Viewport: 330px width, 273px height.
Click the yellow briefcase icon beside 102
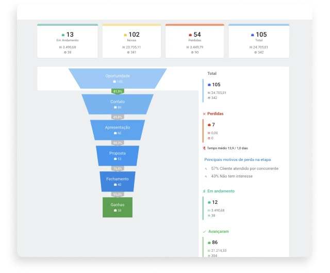coord(125,35)
